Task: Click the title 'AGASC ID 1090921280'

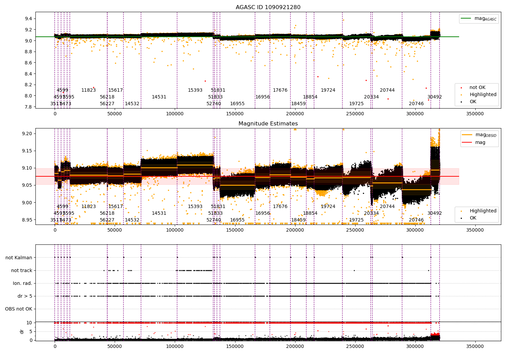Action: tap(268, 7)
